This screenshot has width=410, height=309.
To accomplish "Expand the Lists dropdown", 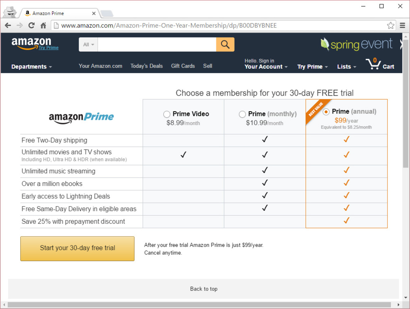I will point(347,67).
